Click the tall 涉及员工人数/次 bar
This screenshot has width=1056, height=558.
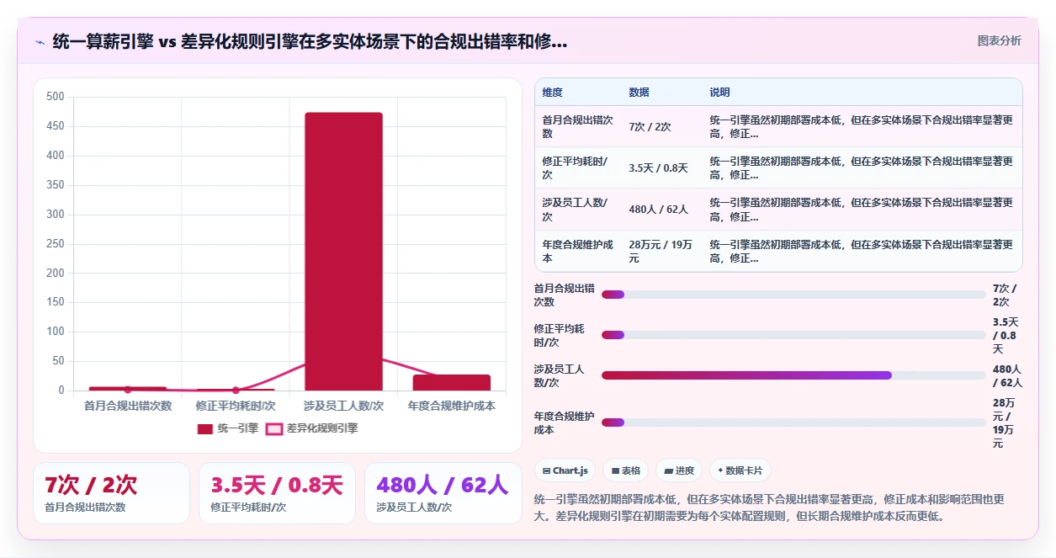click(343, 252)
